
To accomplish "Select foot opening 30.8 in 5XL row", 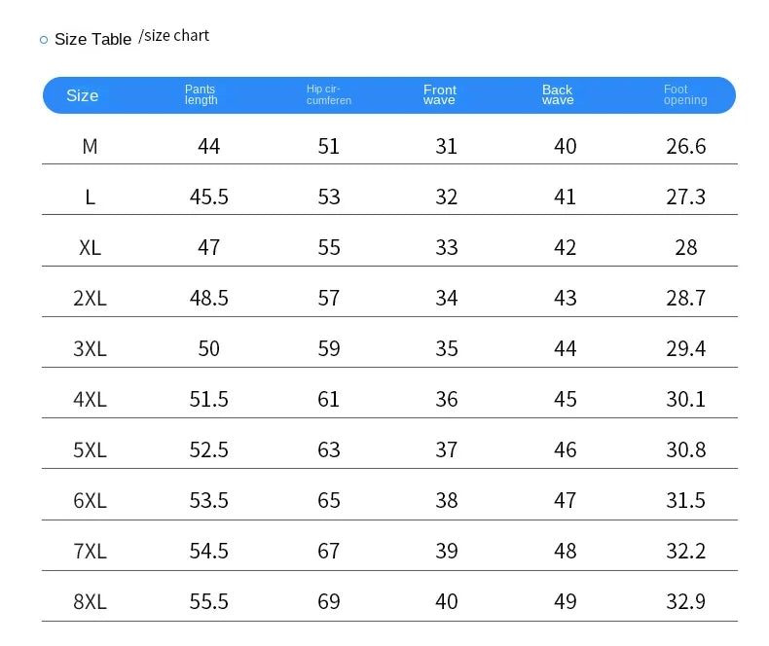I will tap(686, 449).
